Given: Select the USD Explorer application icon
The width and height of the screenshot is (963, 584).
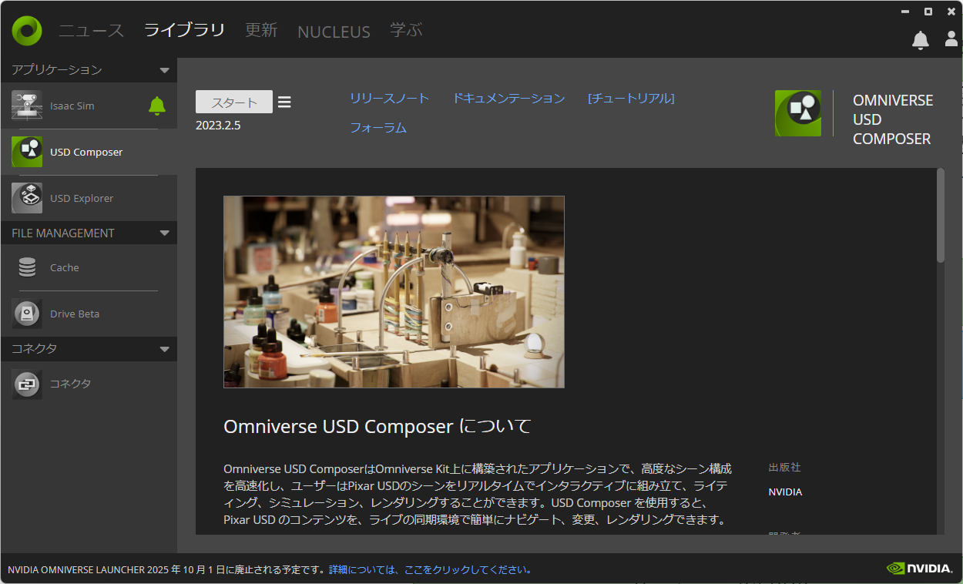Looking at the screenshot, I should tap(27, 198).
